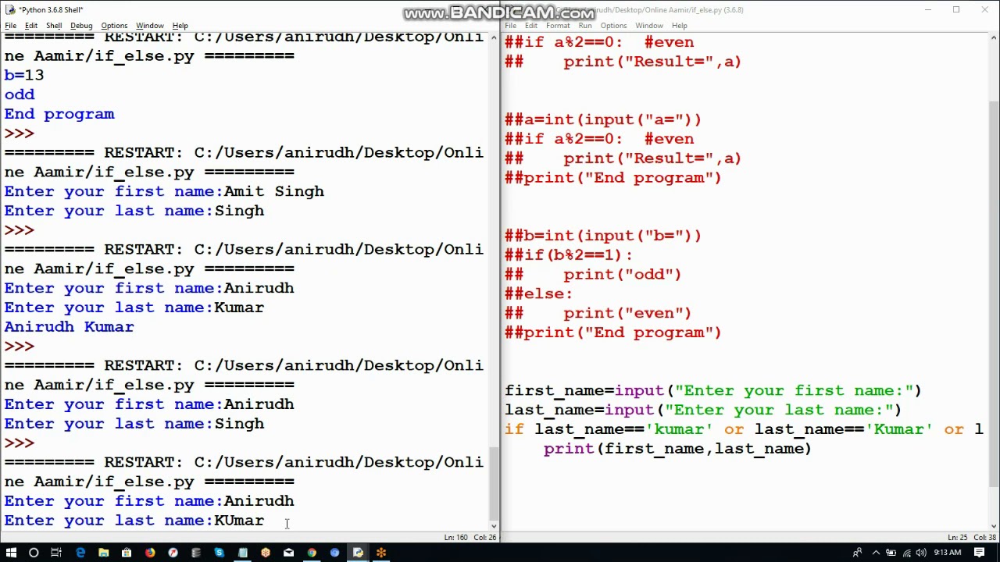The image size is (1000, 562).
Task: Click 'Anirudh Kumar' output line in shell
Action: coord(69,327)
